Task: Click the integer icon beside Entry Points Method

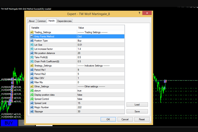Action: click(32, 37)
